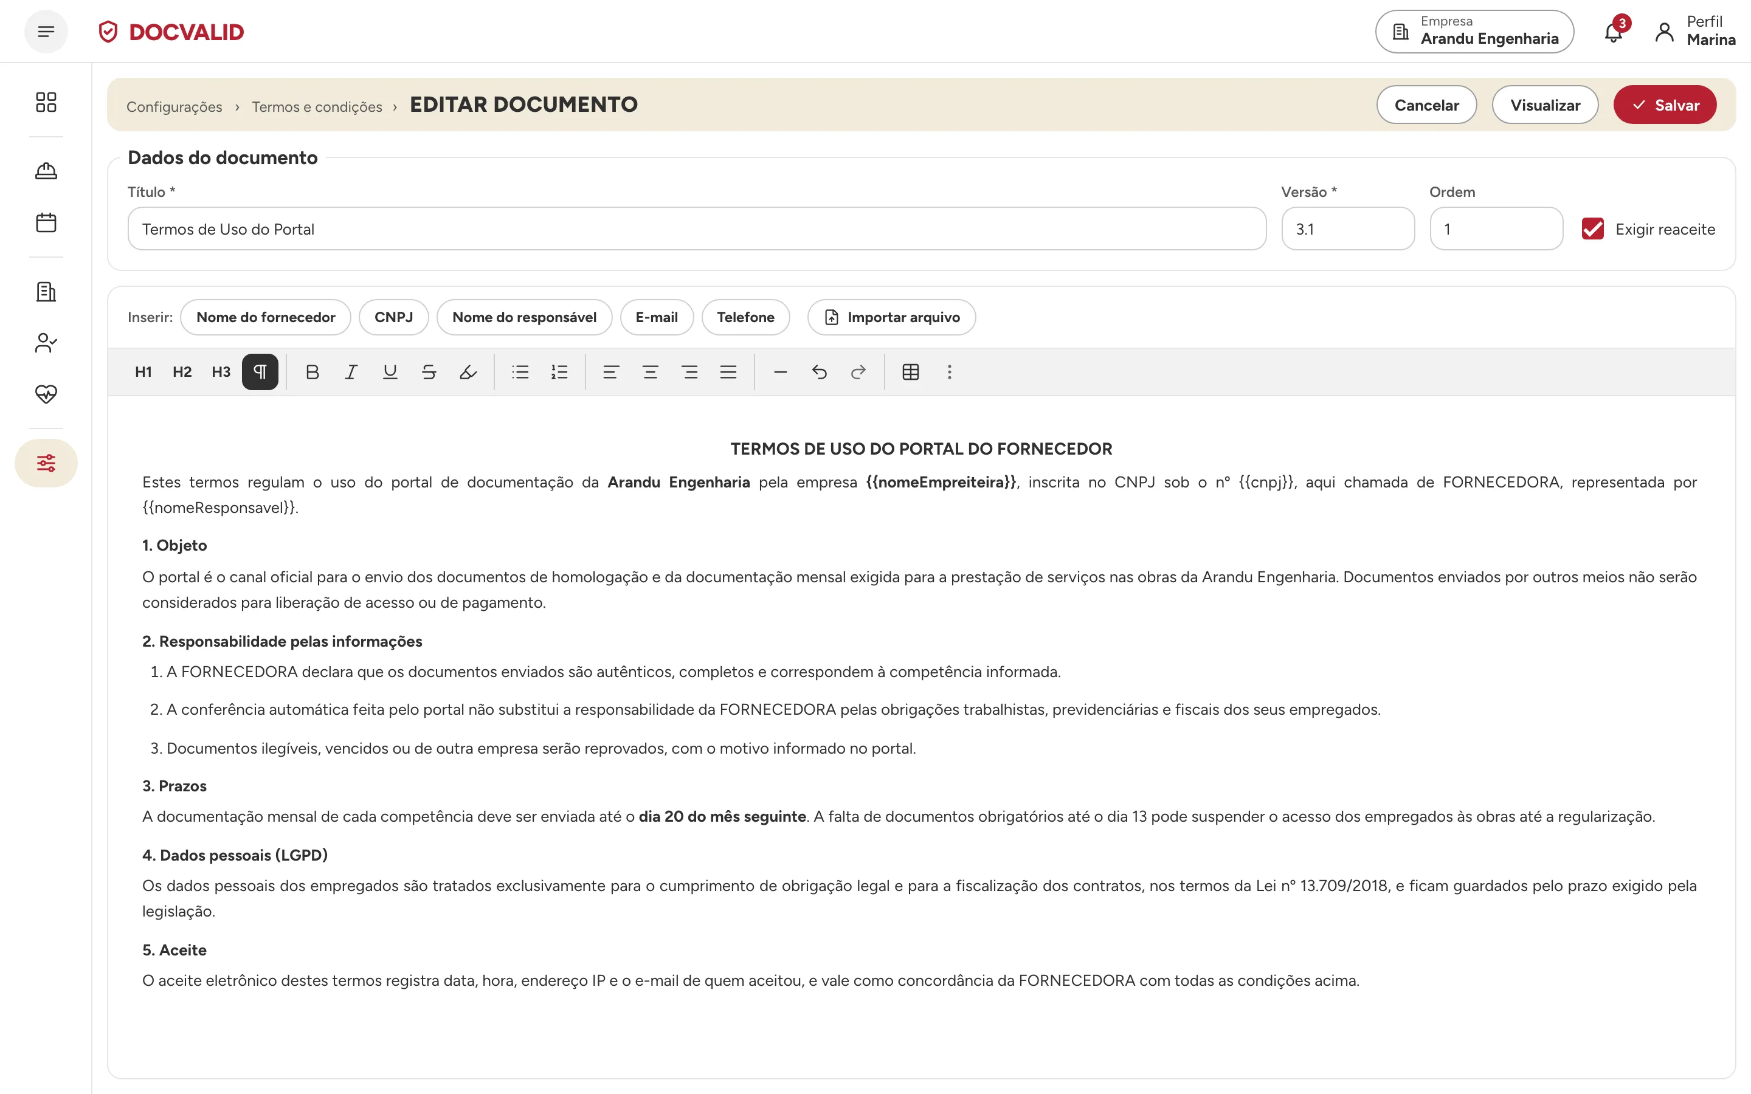
Task: Toggle the paragraph style button
Action: [x=260, y=372]
